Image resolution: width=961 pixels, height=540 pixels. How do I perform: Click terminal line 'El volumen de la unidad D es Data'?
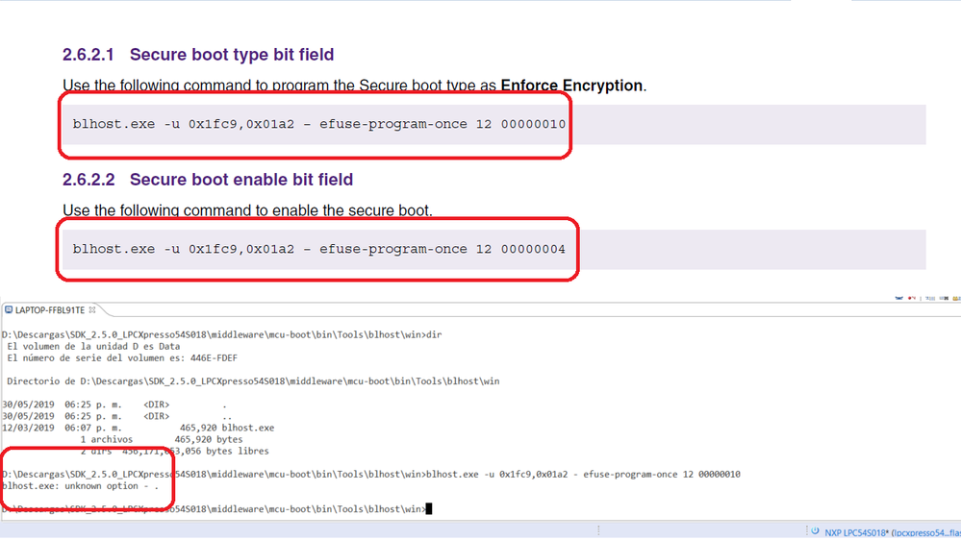pyautogui.click(x=93, y=347)
